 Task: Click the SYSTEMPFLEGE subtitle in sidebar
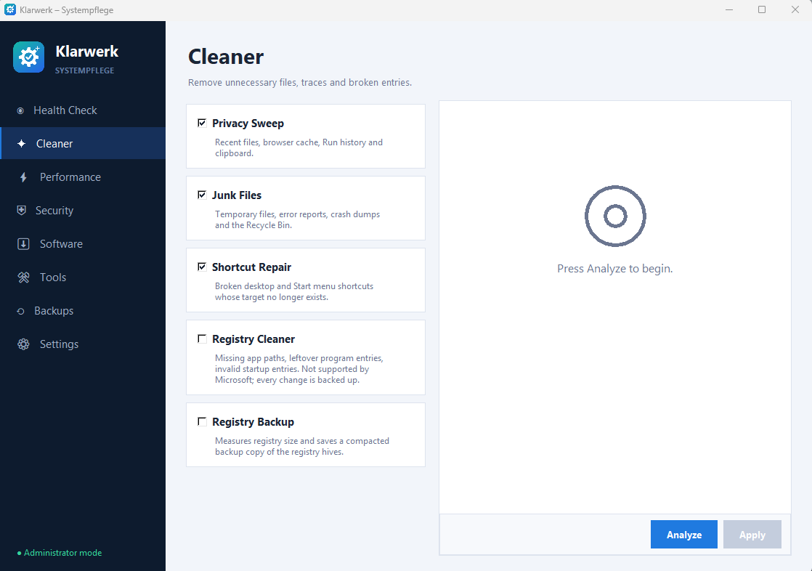tap(84, 70)
